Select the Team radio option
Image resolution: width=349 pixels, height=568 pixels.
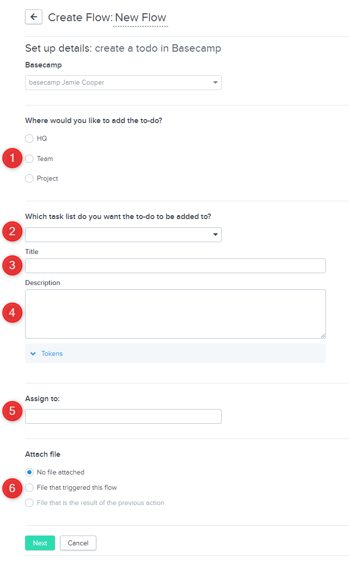(29, 159)
